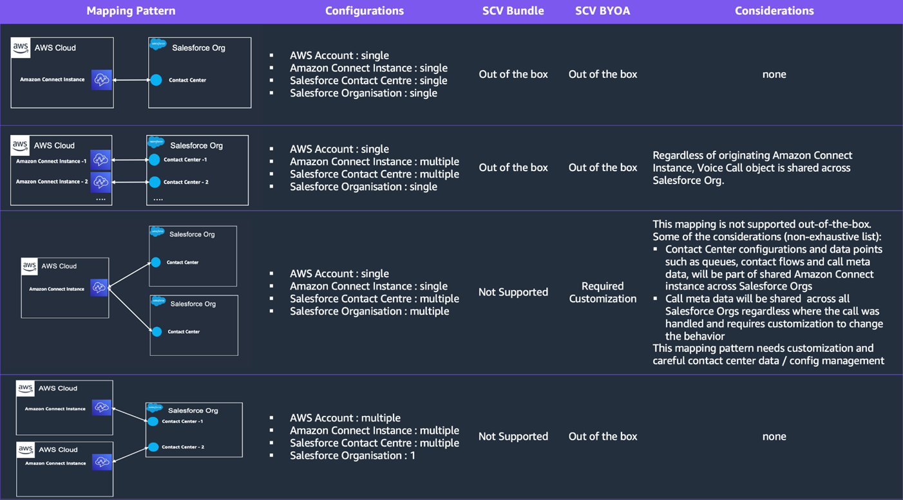Screen dimensions: 903x500
Task: Click 'This mapping is not supported out-of-the-box' text
Action: pyautogui.click(x=762, y=224)
